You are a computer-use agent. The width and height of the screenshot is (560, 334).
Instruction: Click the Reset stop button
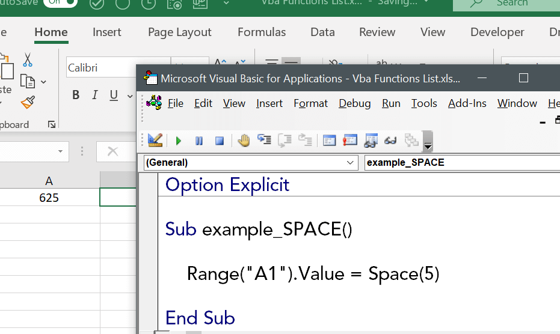[x=220, y=141]
